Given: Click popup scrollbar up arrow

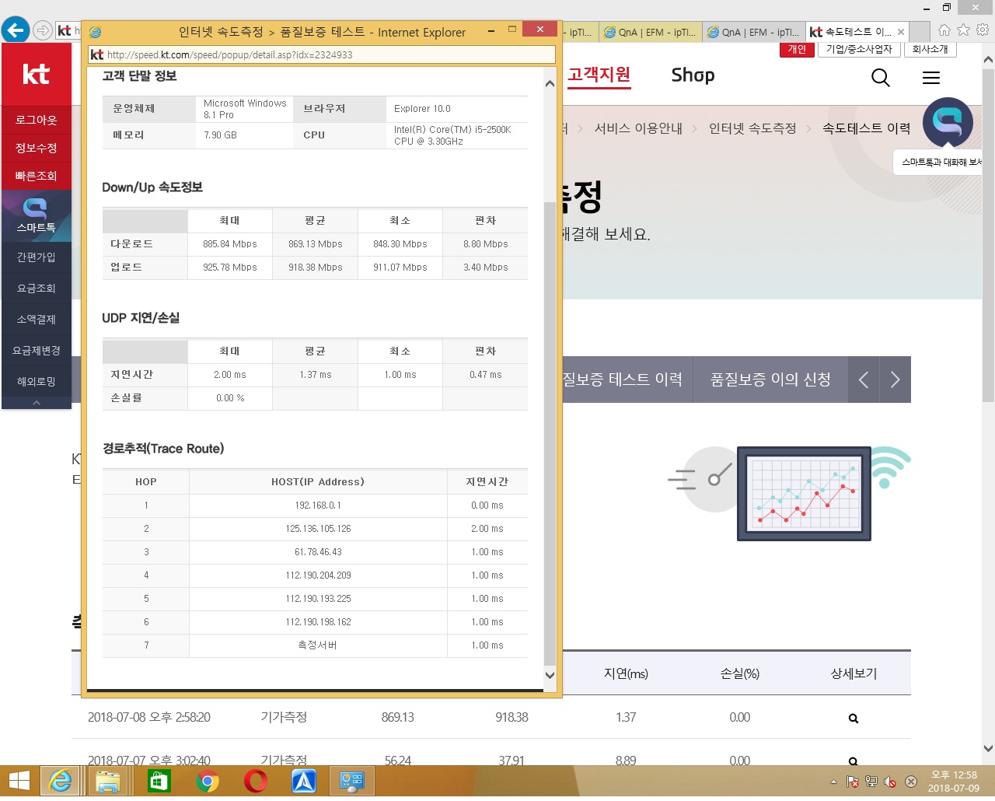Looking at the screenshot, I should coord(550,83).
